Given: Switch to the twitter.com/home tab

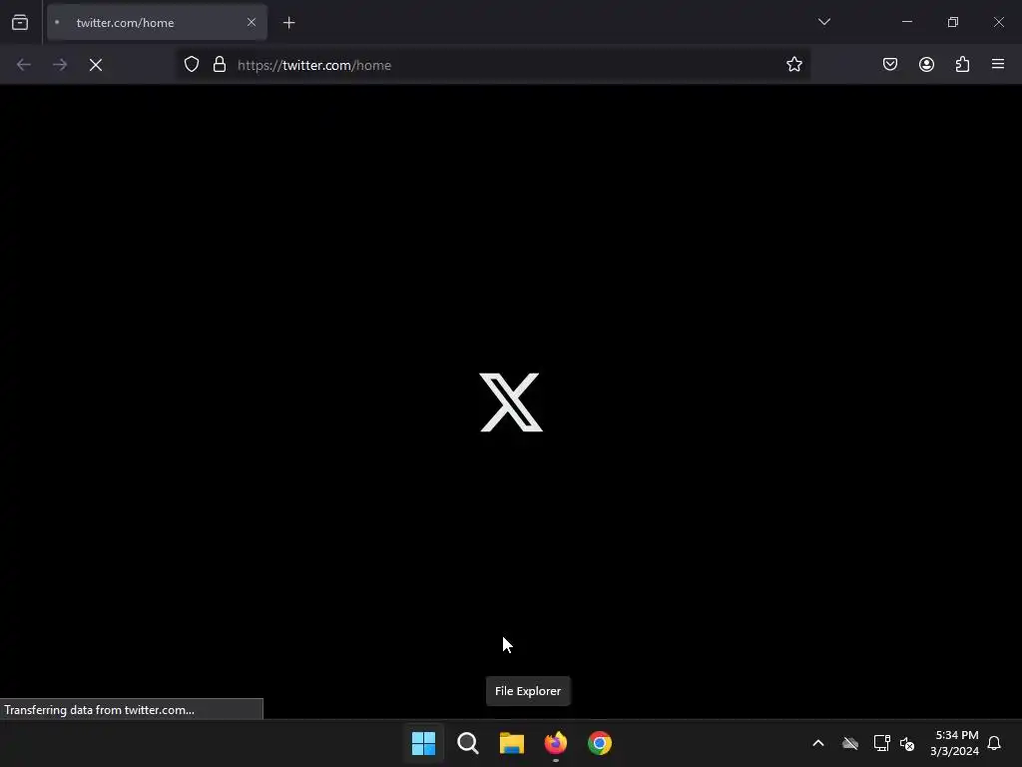Looking at the screenshot, I should pyautogui.click(x=157, y=23).
